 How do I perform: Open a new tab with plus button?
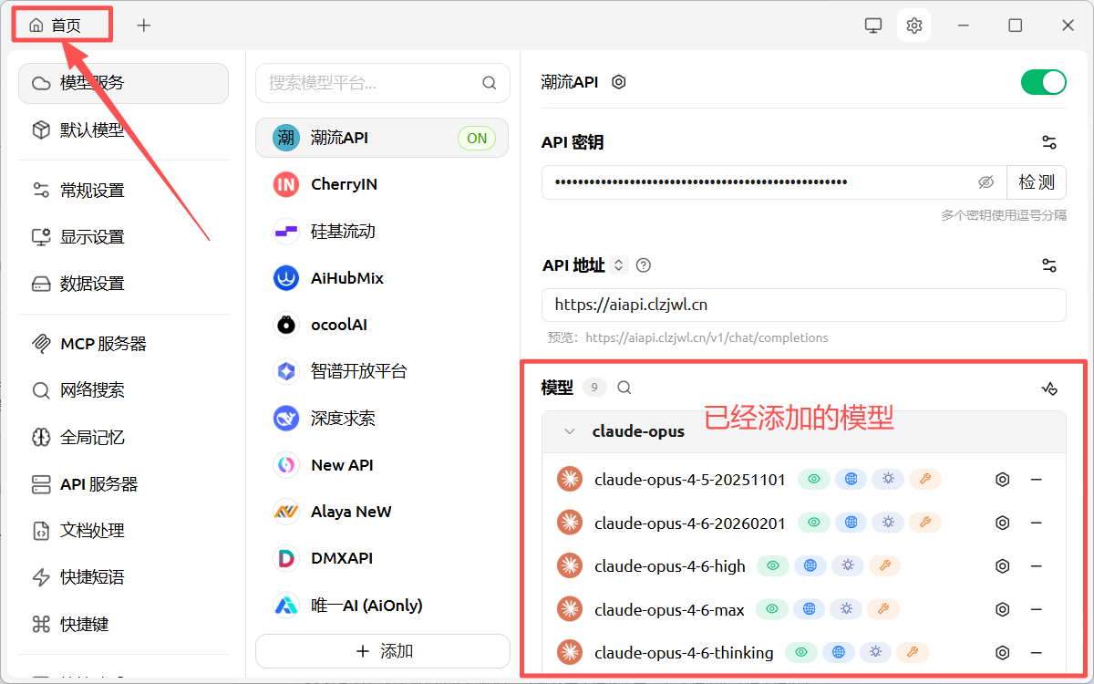[x=144, y=26]
